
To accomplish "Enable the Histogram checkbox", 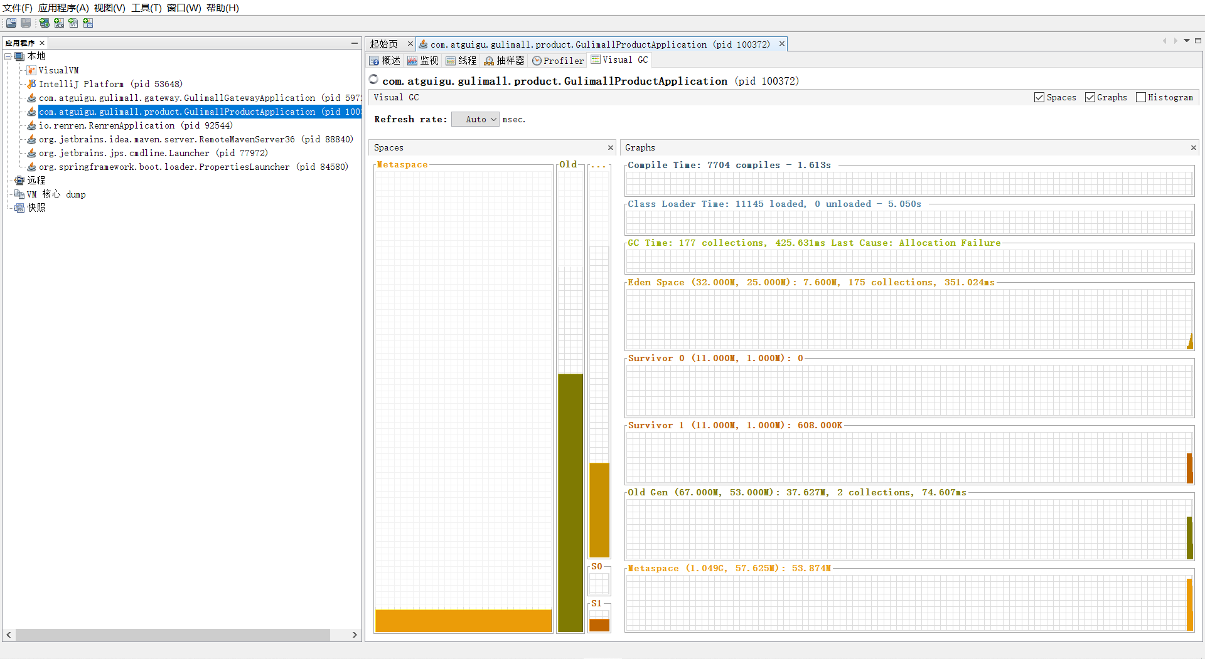I will 1141,97.
